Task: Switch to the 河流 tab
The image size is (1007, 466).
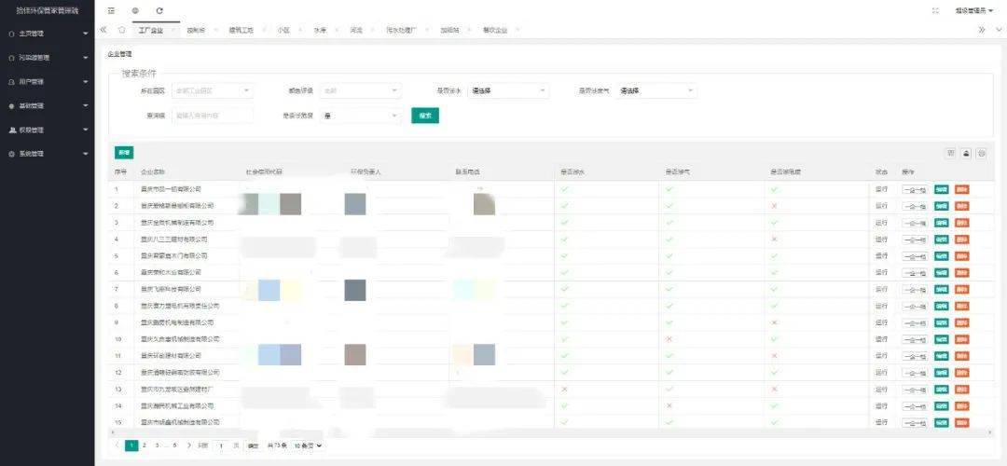Action: pyautogui.click(x=356, y=30)
